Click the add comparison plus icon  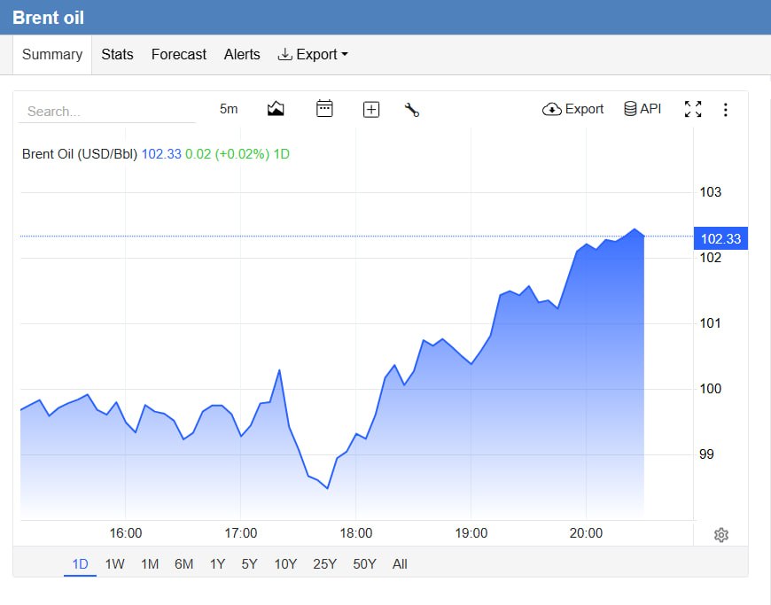click(371, 109)
